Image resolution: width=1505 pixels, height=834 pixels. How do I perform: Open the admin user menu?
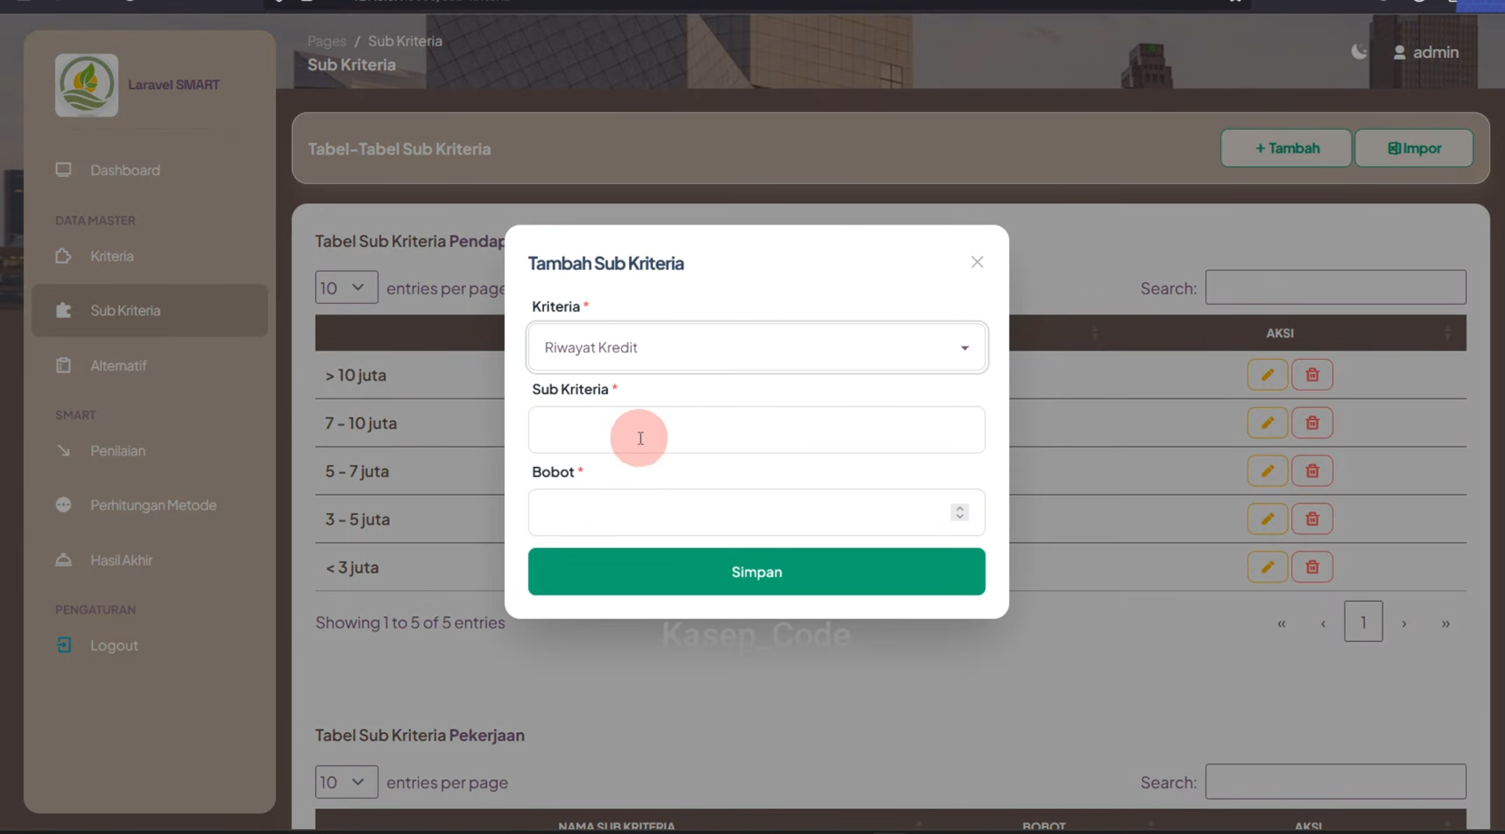(1426, 53)
